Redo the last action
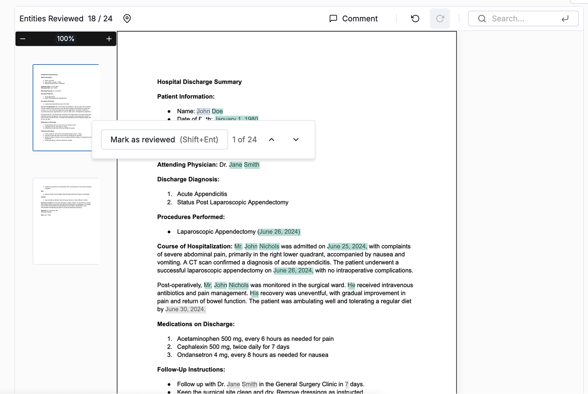This screenshot has width=588, height=394. [440, 18]
